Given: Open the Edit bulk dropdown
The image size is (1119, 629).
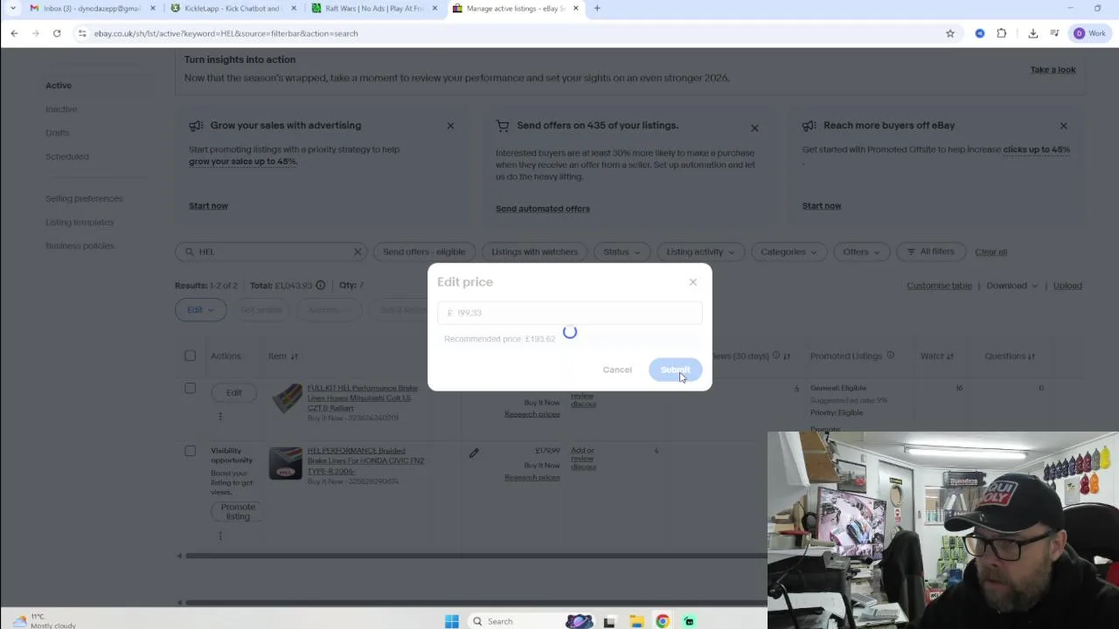Looking at the screenshot, I should 200,309.
